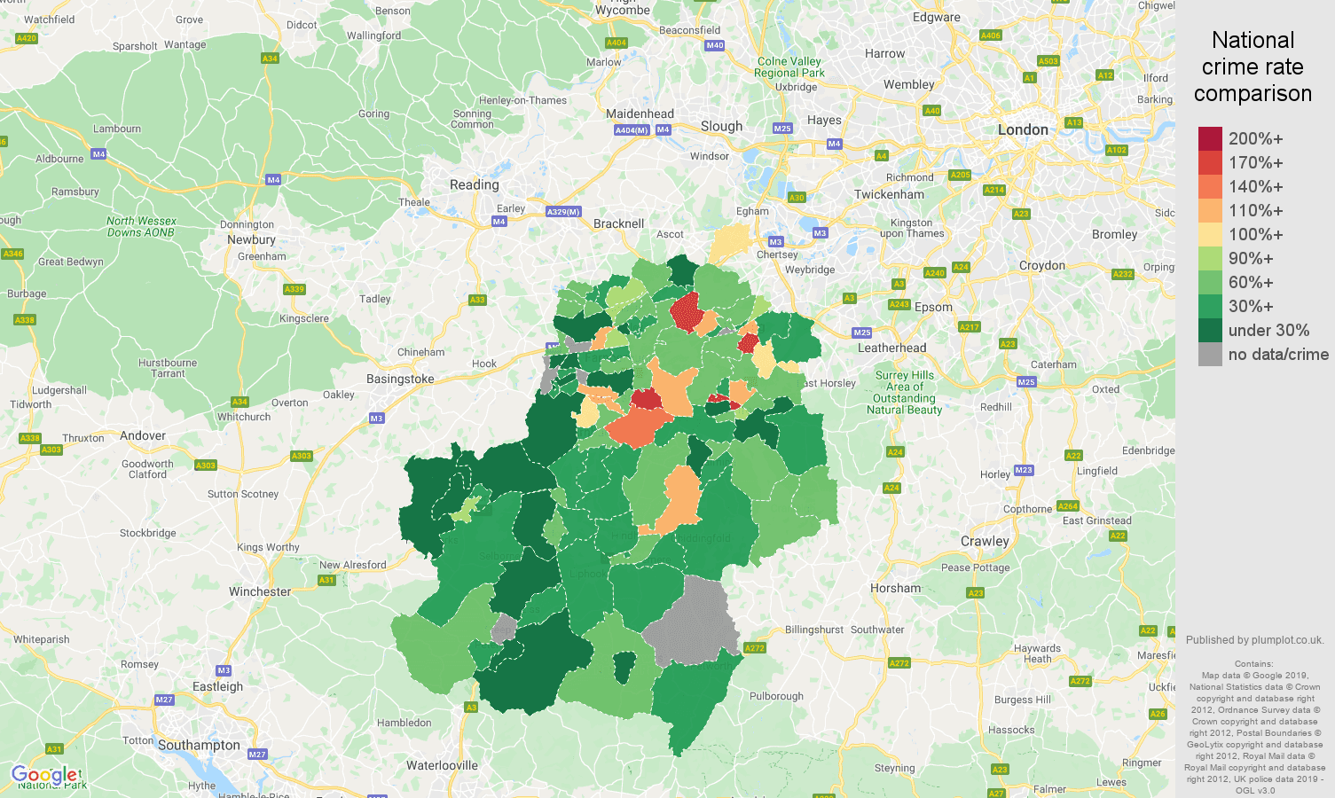Click the A406 road shield near Edgware
The width and height of the screenshot is (1335, 798).
[x=991, y=35]
